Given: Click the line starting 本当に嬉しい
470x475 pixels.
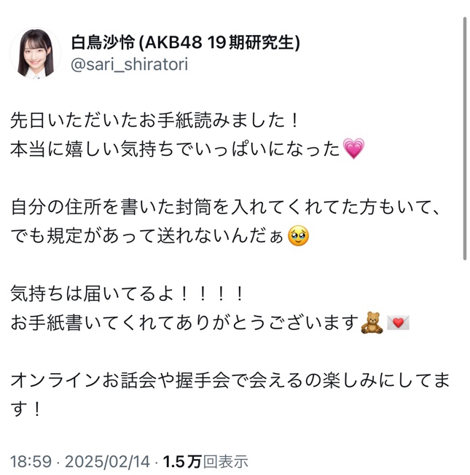Looking at the screenshot, I should point(187,149).
